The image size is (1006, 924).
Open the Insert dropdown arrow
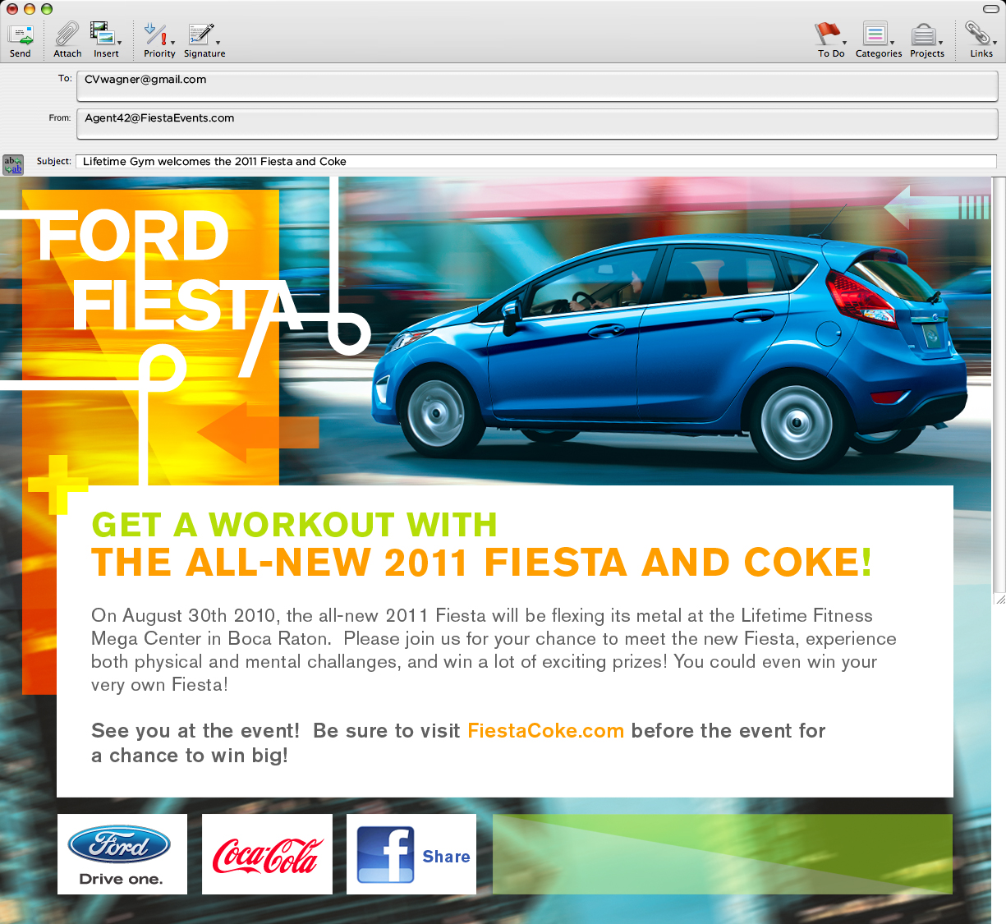click(x=120, y=43)
